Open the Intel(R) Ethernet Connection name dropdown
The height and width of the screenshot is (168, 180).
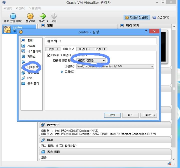click(x=115, y=66)
